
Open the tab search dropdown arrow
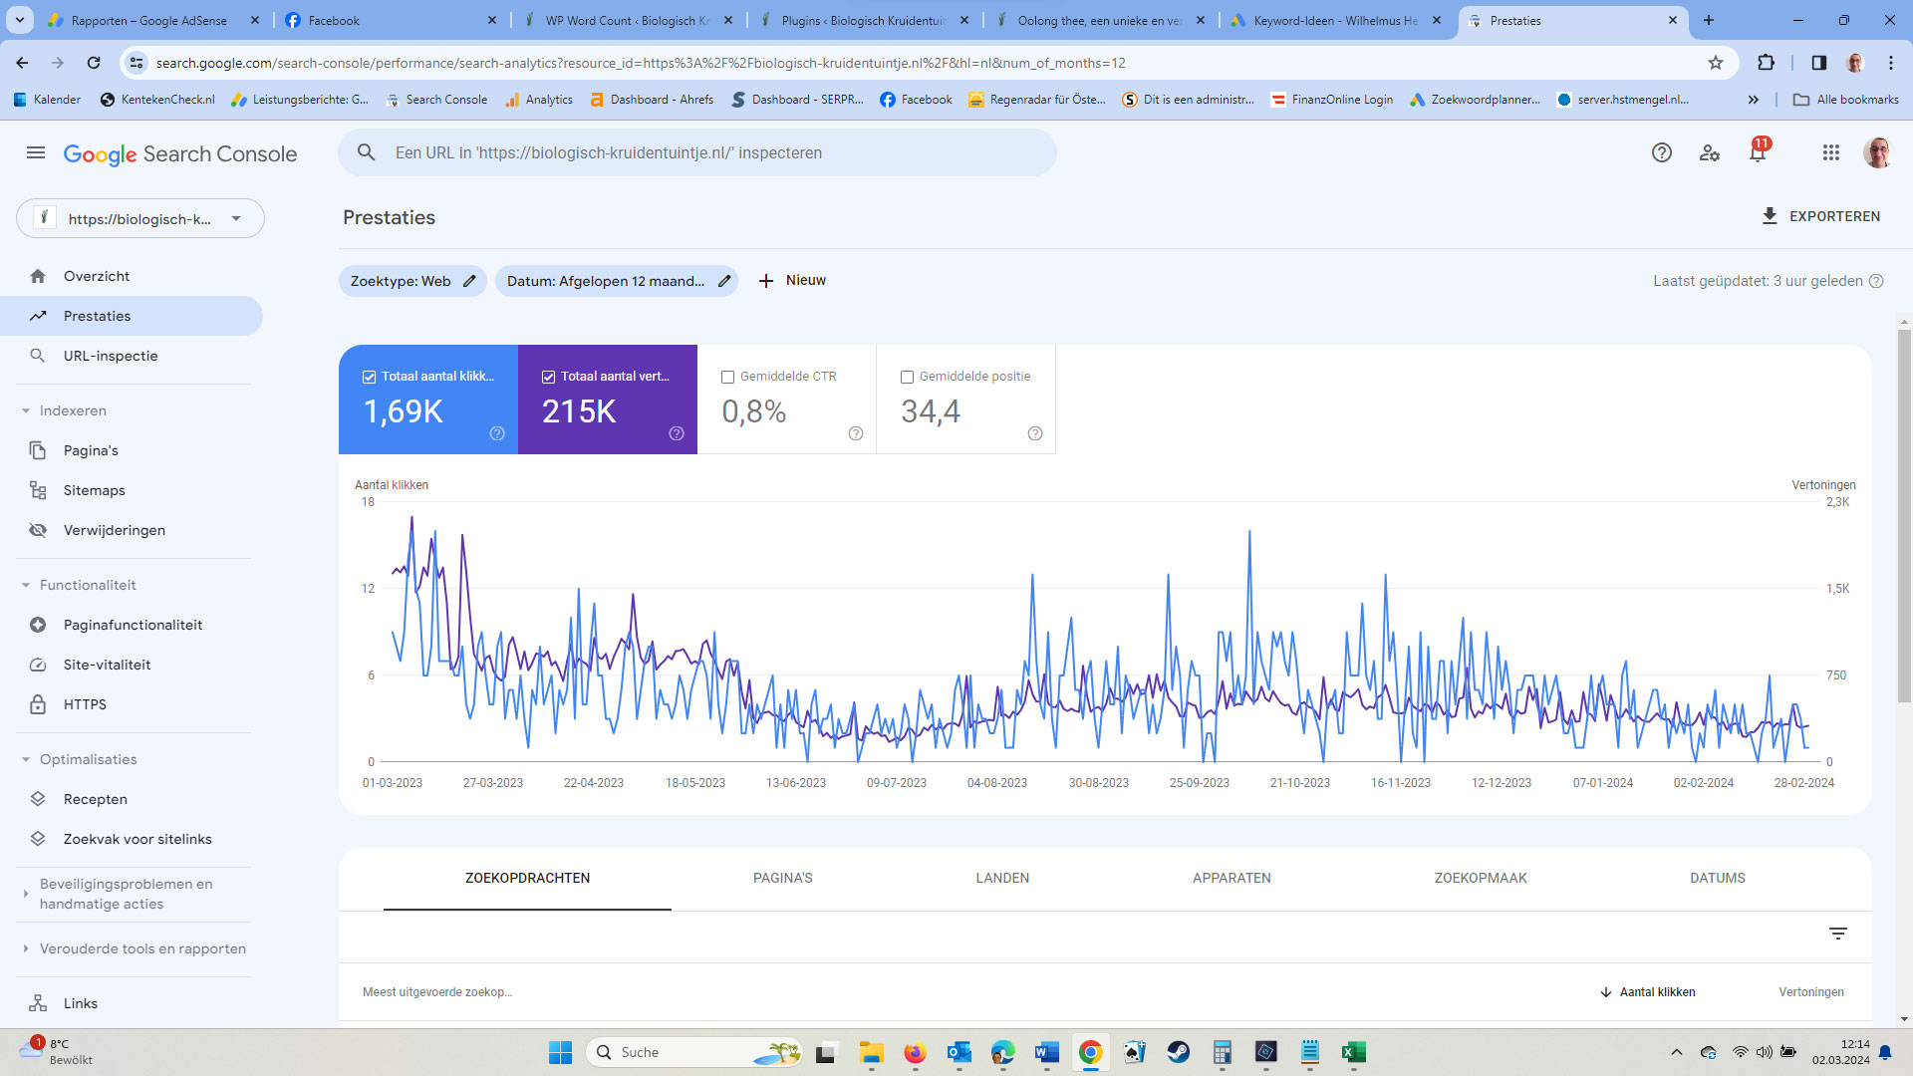pos(20,20)
